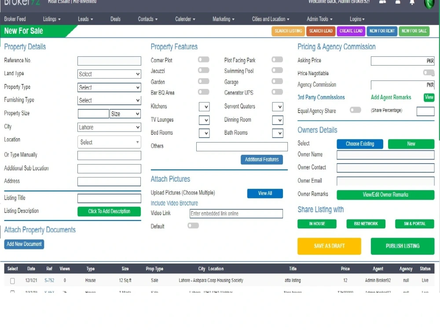Image resolution: width=440 pixels, height=330 pixels.
Task: Click the Choose Existing owner button
Action: (360, 144)
